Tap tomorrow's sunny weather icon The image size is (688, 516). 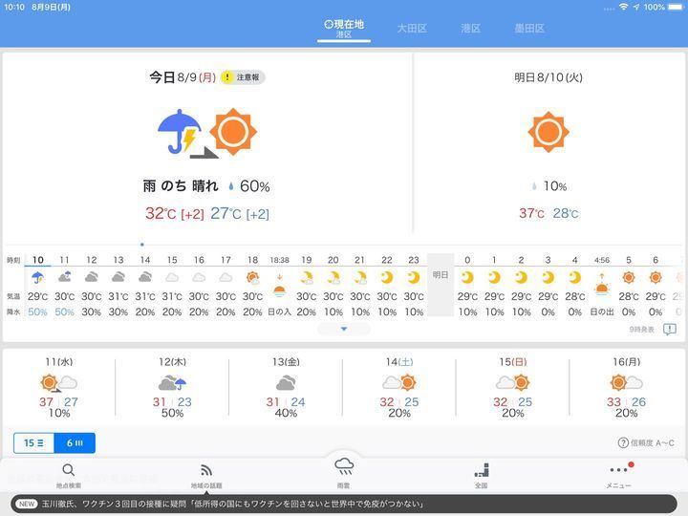coord(548,132)
